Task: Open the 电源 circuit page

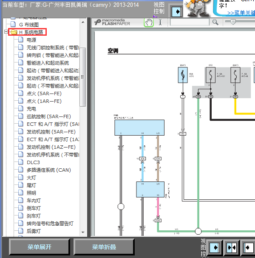Action: tap(31, 40)
